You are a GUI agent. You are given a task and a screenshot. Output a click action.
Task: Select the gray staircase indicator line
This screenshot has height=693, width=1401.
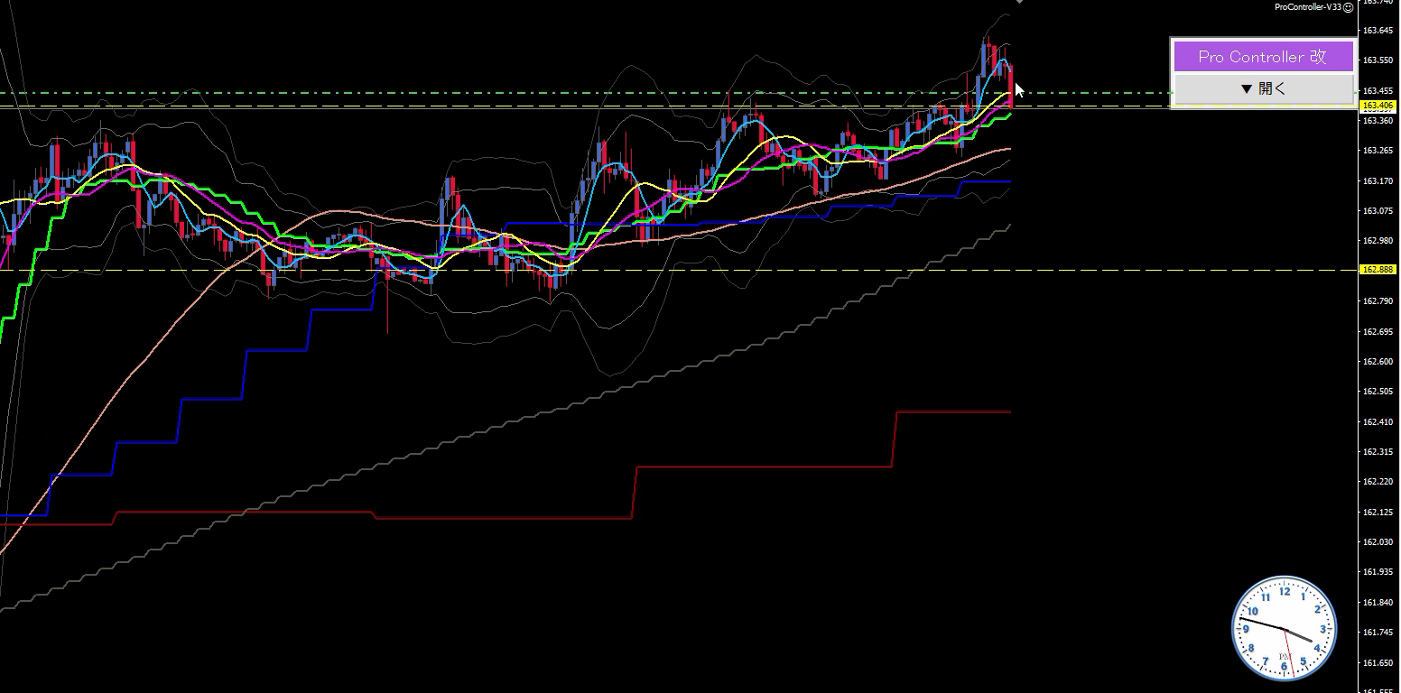pyautogui.click(x=506, y=424)
